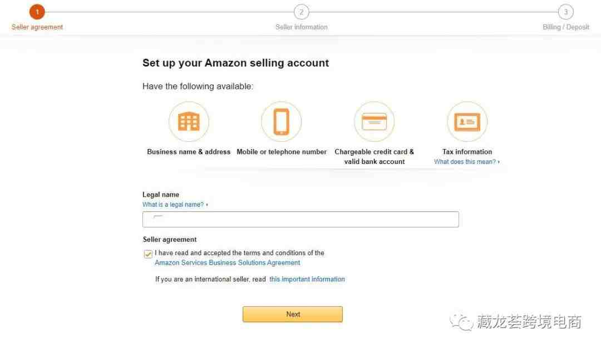Expand the 'What is a legal name?' help
The height and width of the screenshot is (348, 601).
175,205
